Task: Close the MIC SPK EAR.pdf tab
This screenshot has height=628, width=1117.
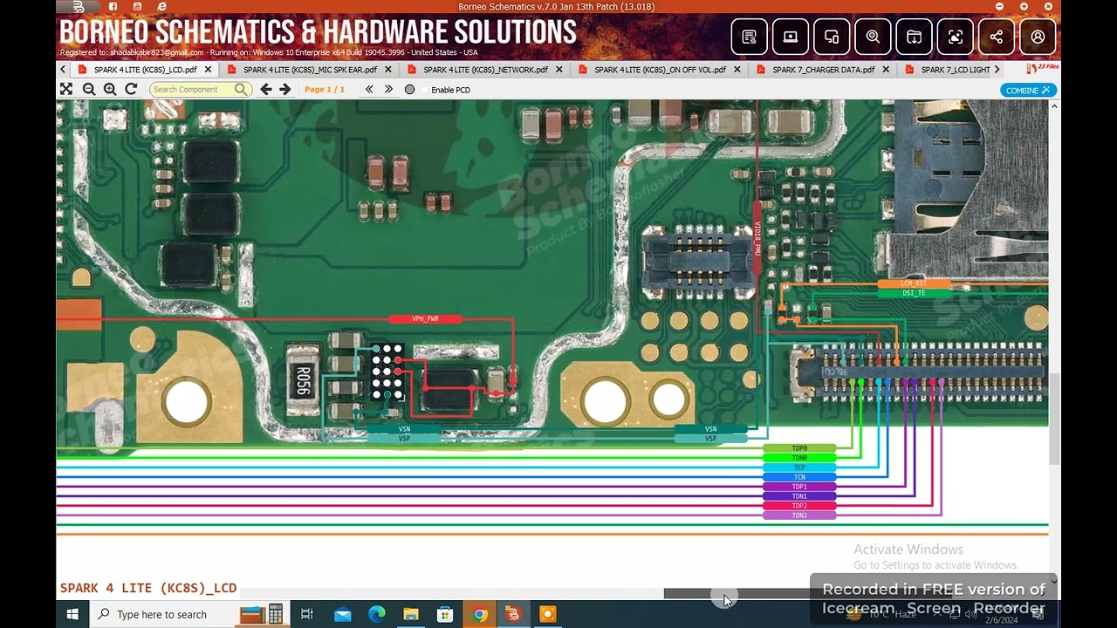Action: point(387,70)
